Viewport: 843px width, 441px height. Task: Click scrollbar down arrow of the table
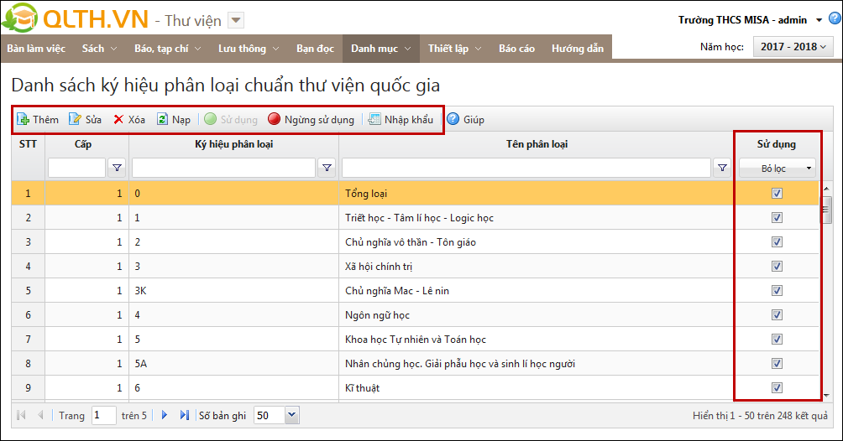tap(826, 396)
